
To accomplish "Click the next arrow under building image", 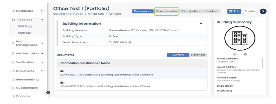I will tap(245, 54).
